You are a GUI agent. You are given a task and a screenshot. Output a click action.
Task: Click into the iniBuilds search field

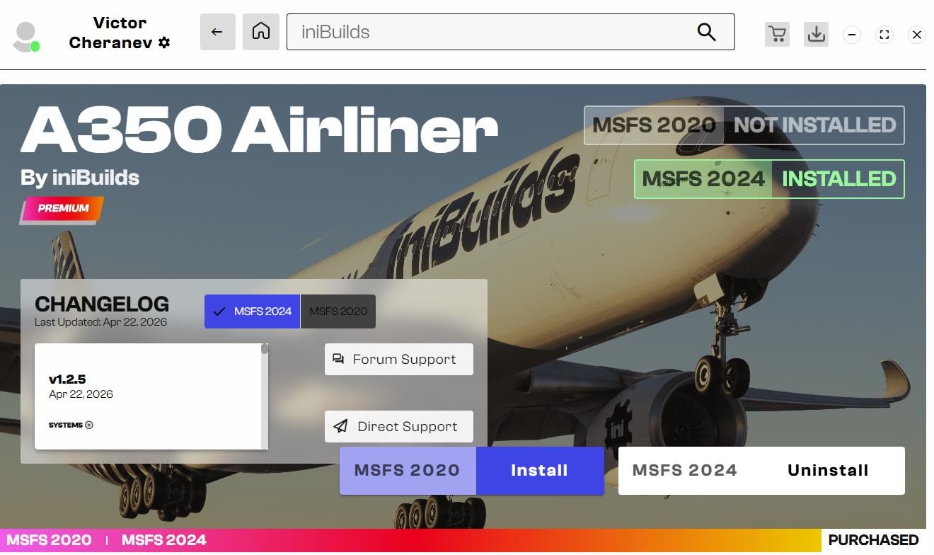coord(488,32)
